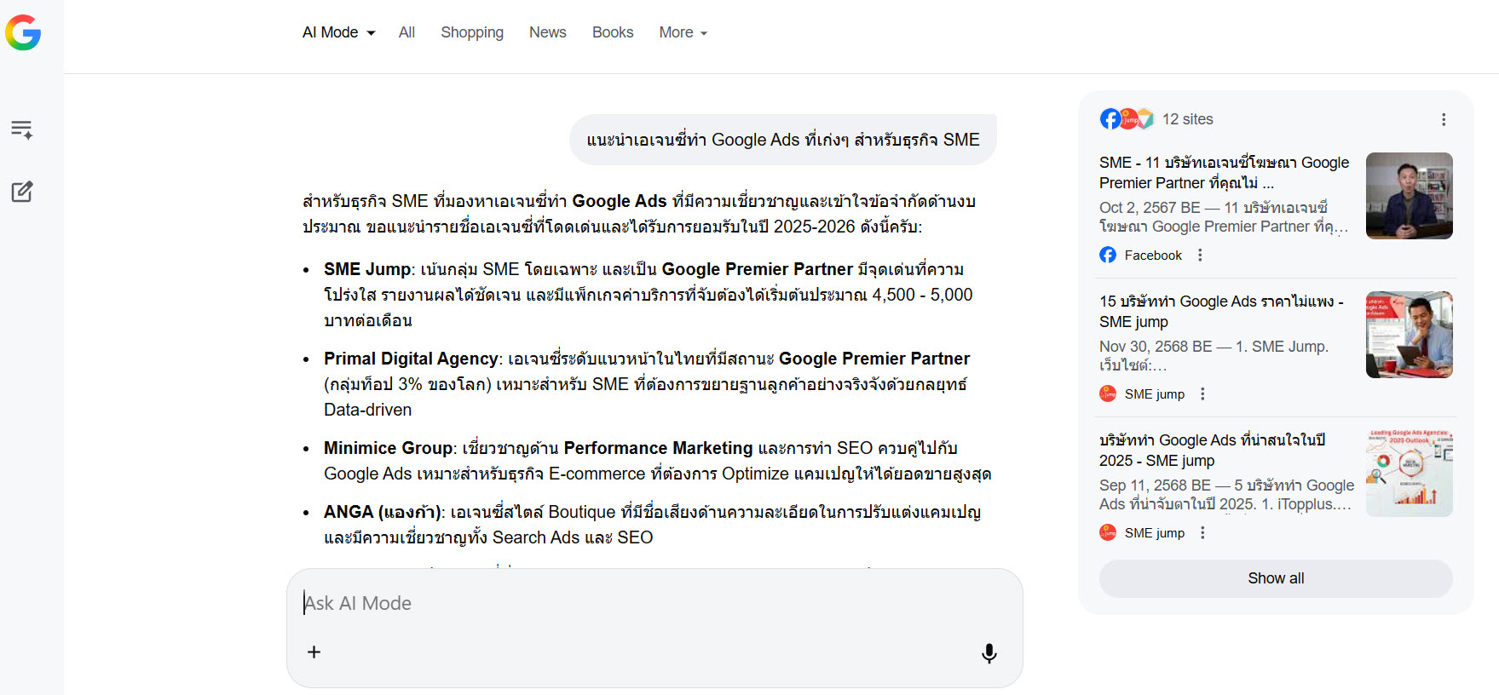1499x695 pixels.
Task: Click the user query bubble about Google Ads SME
Action: pos(783,140)
